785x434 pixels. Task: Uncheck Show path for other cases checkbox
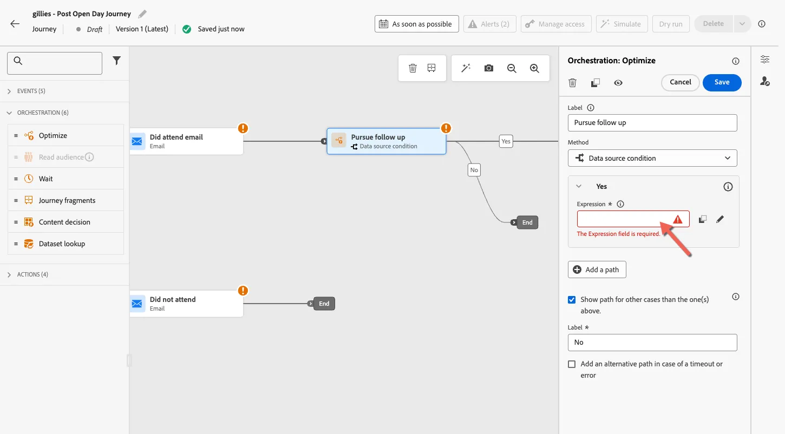point(572,299)
